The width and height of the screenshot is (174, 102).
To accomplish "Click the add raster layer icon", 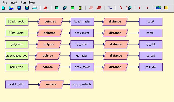I will click(56, 8).
